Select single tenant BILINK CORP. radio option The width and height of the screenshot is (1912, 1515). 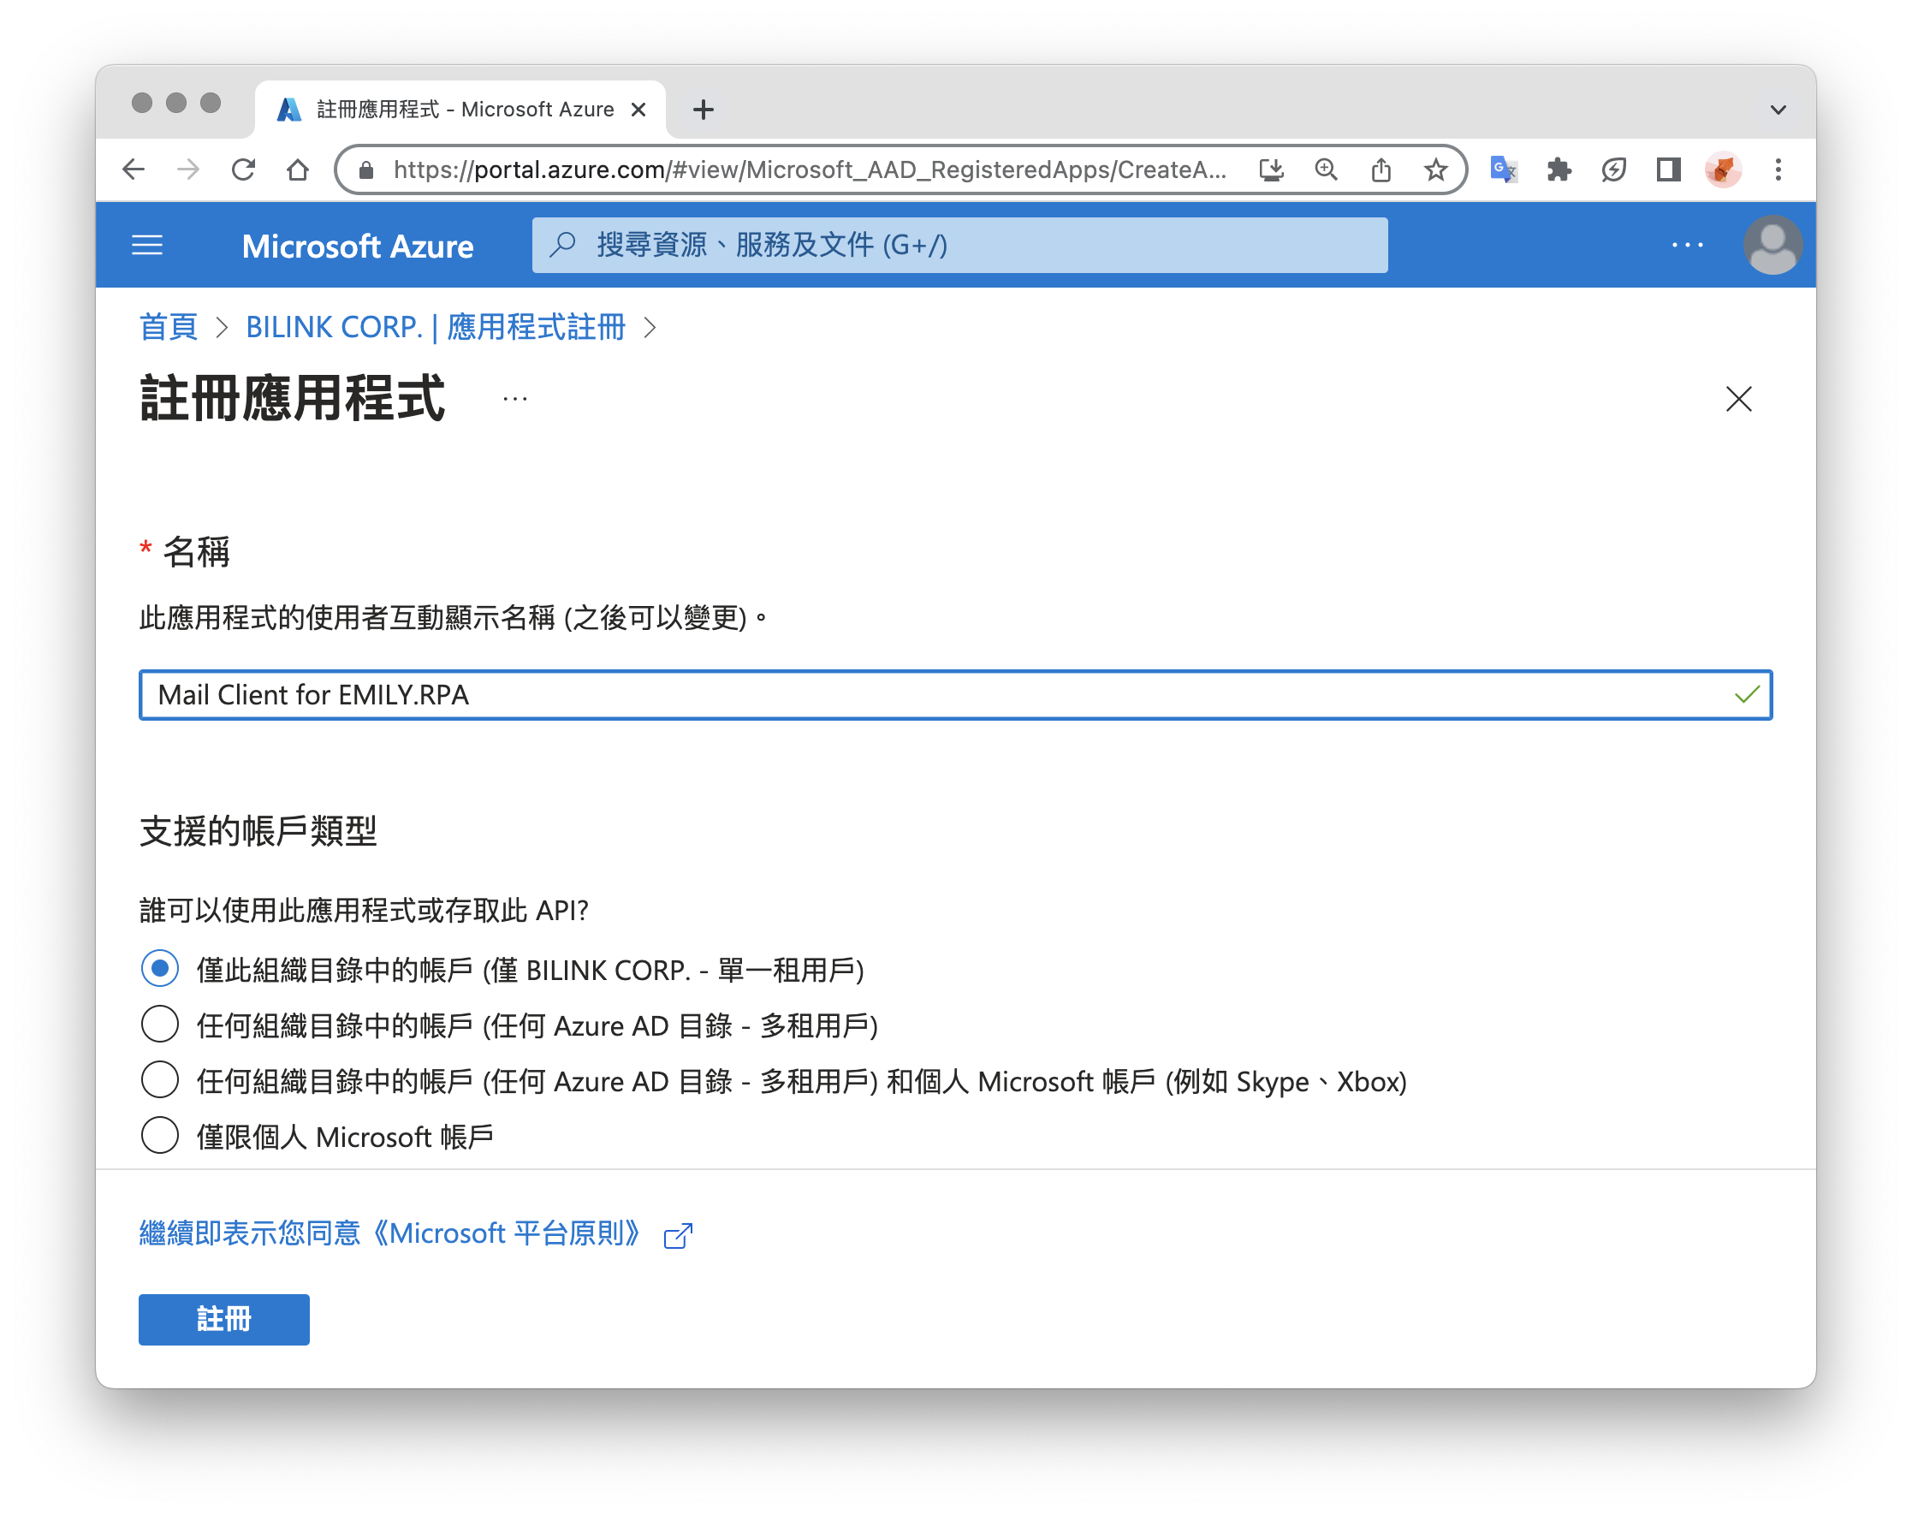161,969
